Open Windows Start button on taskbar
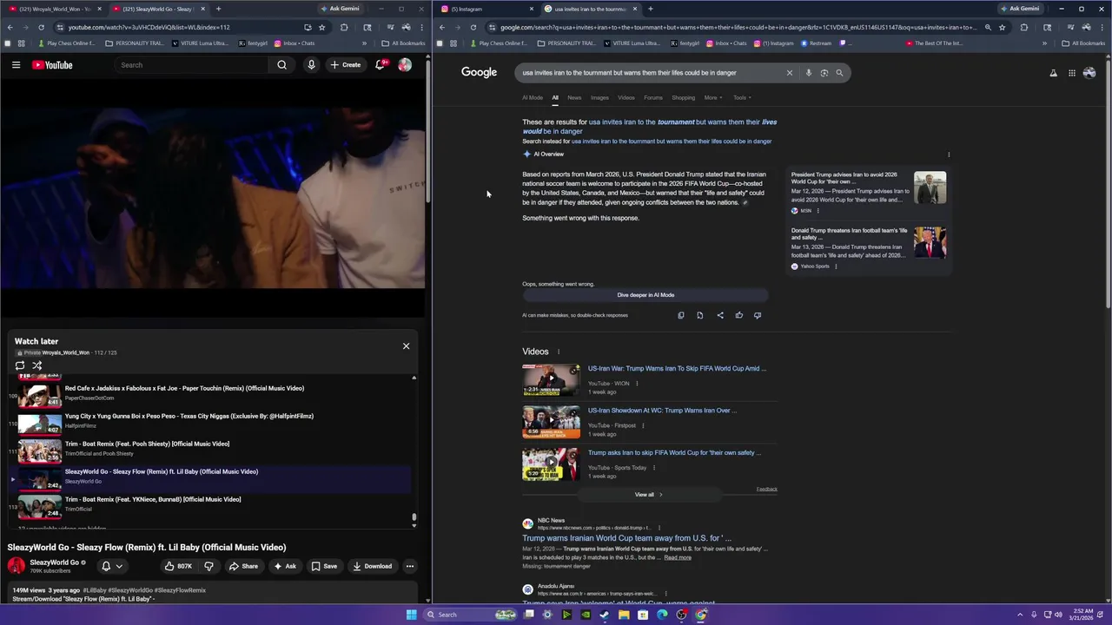This screenshot has width=1112, height=625. [411, 615]
